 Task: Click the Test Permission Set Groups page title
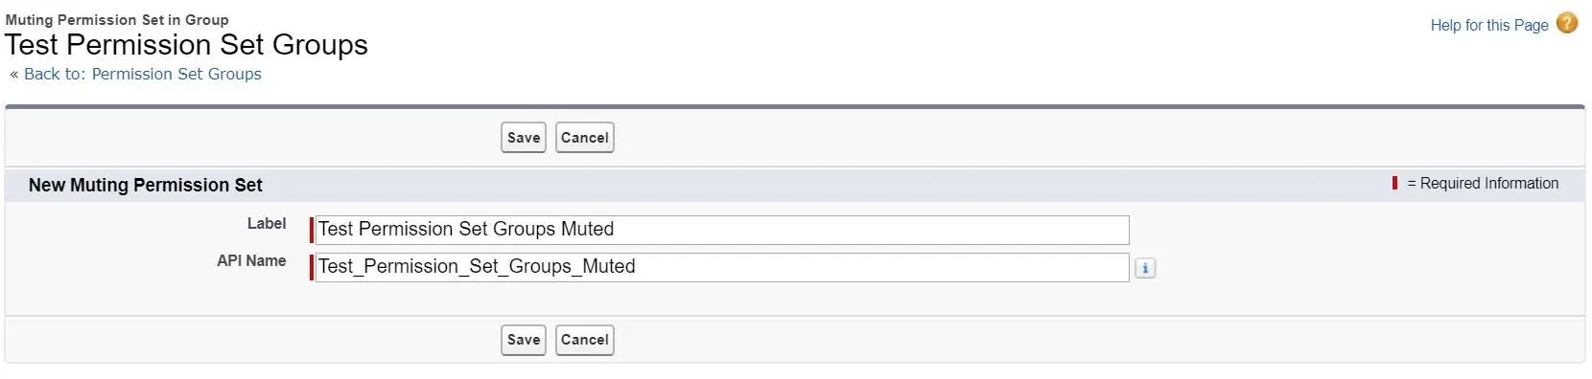[x=186, y=45]
